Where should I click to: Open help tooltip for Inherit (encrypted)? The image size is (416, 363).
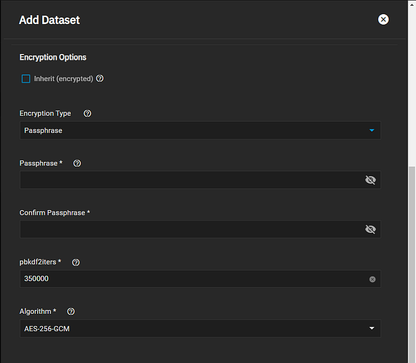point(100,79)
